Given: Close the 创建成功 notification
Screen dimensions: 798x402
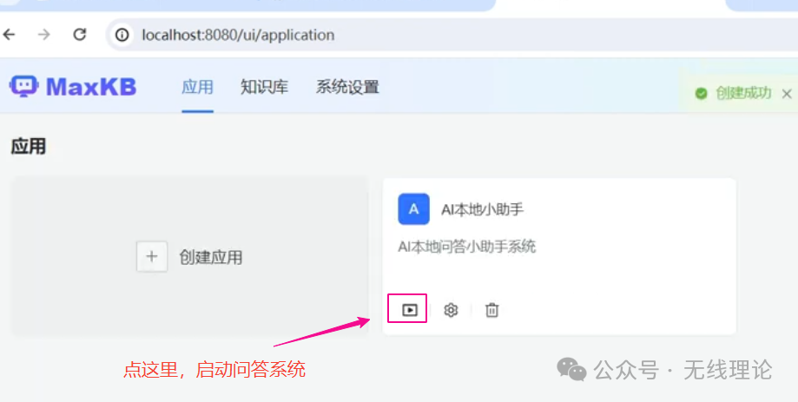Looking at the screenshot, I should tap(787, 94).
